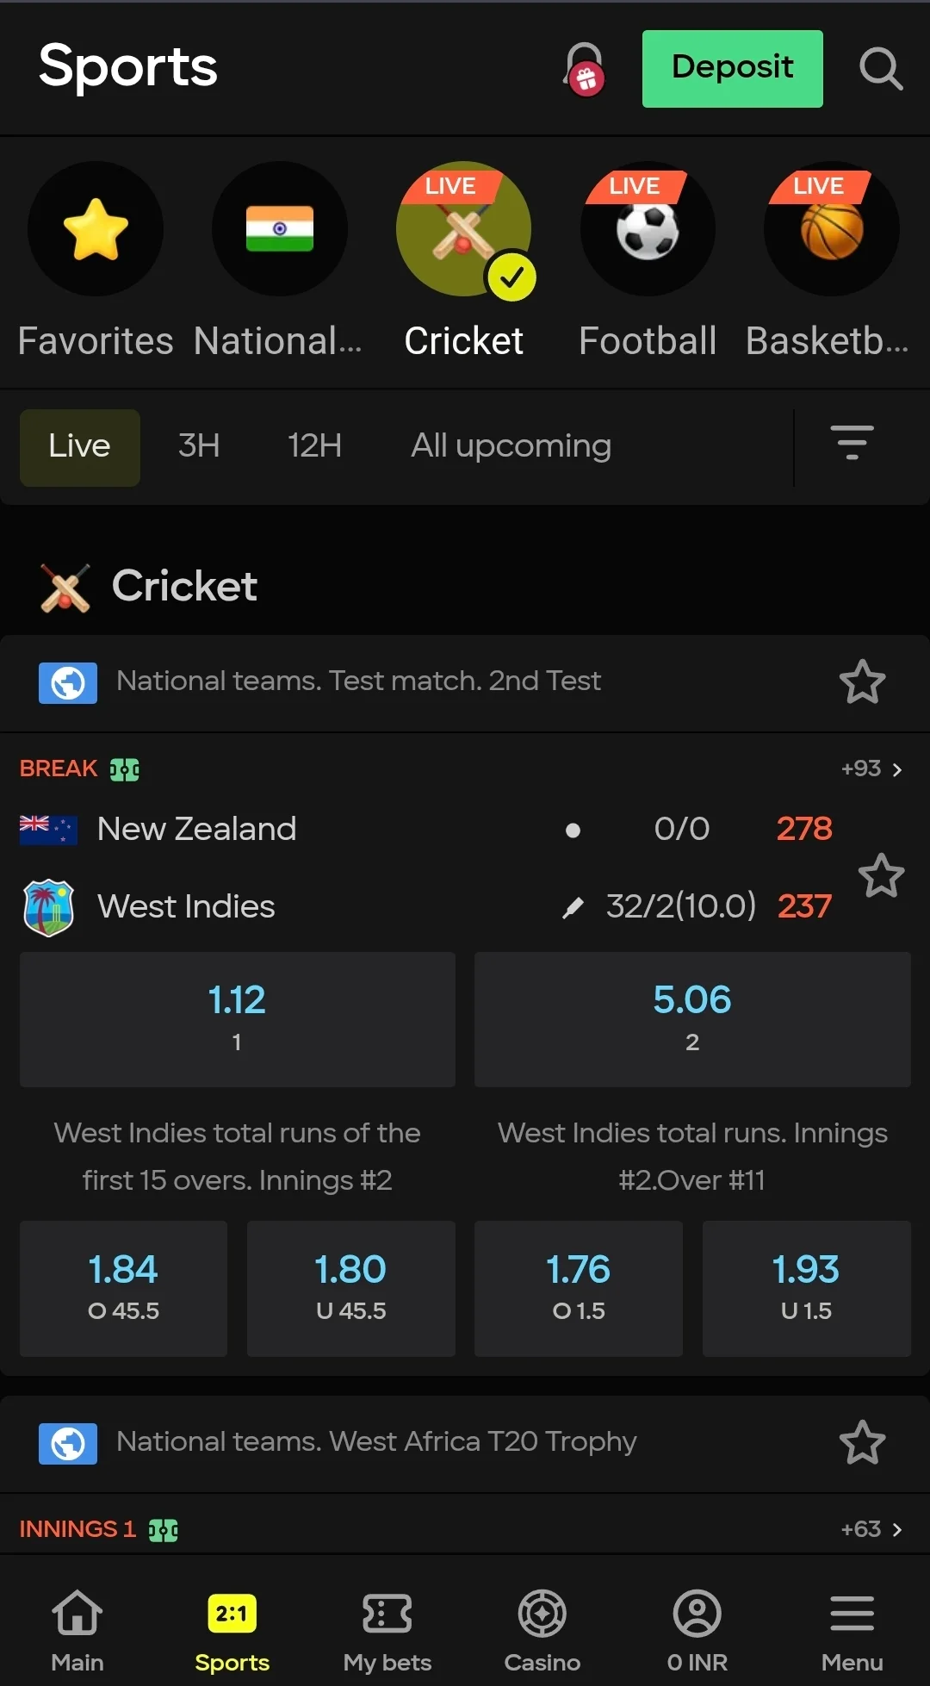The image size is (930, 1686).
Task: Open the Favorites star category
Action: 96,228
